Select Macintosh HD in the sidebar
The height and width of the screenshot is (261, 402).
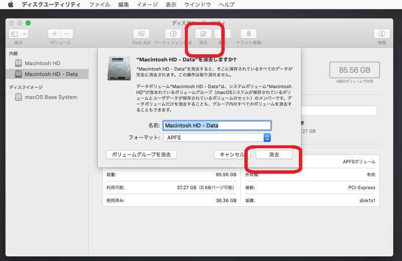47,63
